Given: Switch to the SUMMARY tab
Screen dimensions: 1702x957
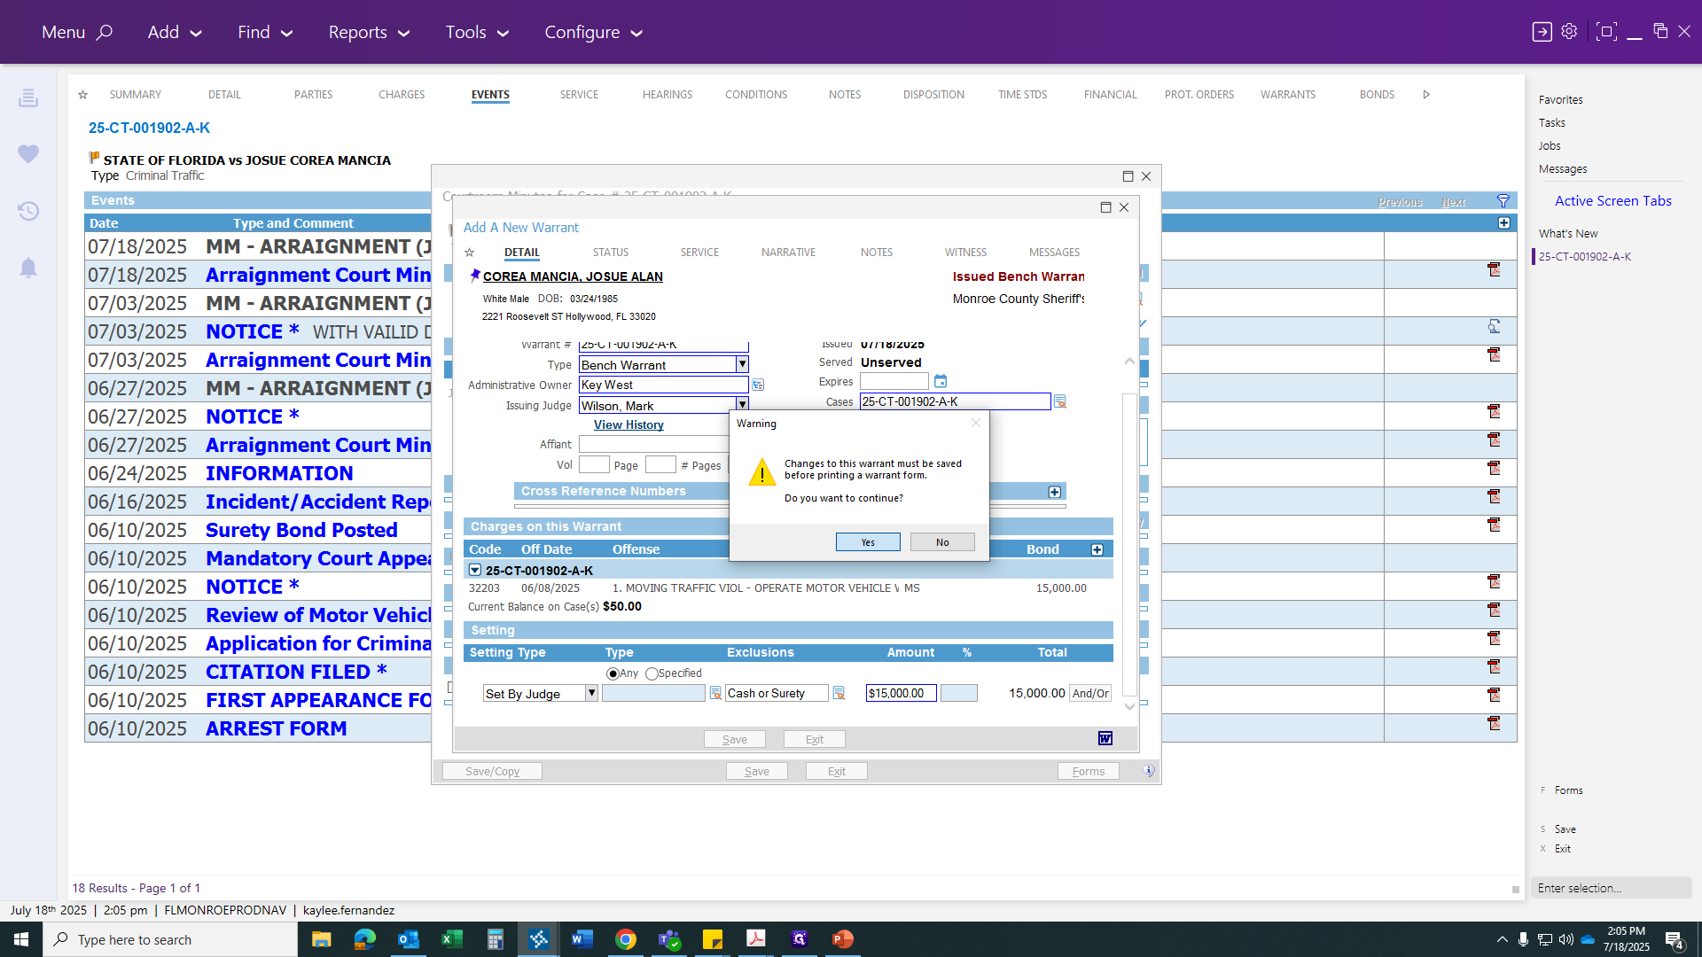Looking at the screenshot, I should [x=136, y=94].
